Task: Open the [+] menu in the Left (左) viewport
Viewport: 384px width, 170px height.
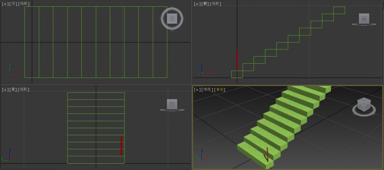Action: (x=5, y=89)
